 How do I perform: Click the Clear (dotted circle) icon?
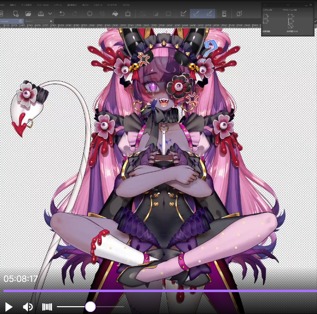(89, 14)
